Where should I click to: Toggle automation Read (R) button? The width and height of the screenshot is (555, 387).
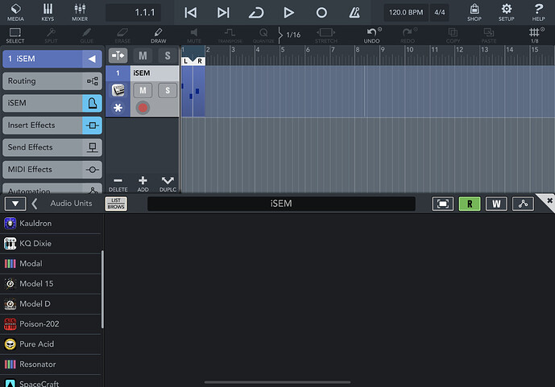click(470, 204)
